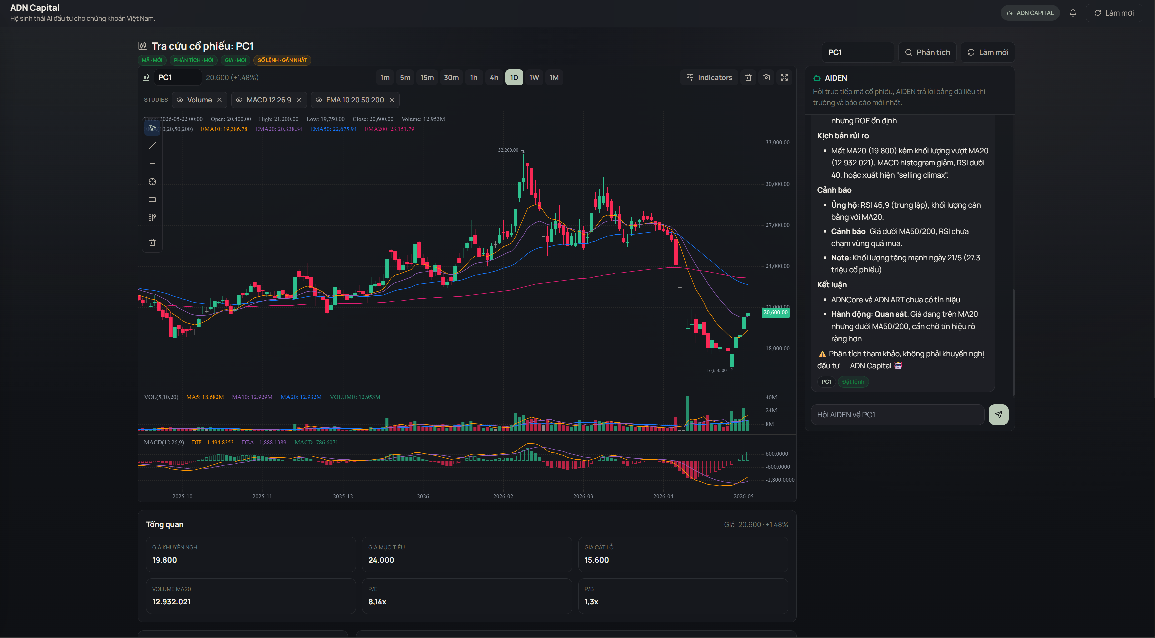Click the P/B value 1,3x
The height and width of the screenshot is (638, 1155).
[591, 602]
